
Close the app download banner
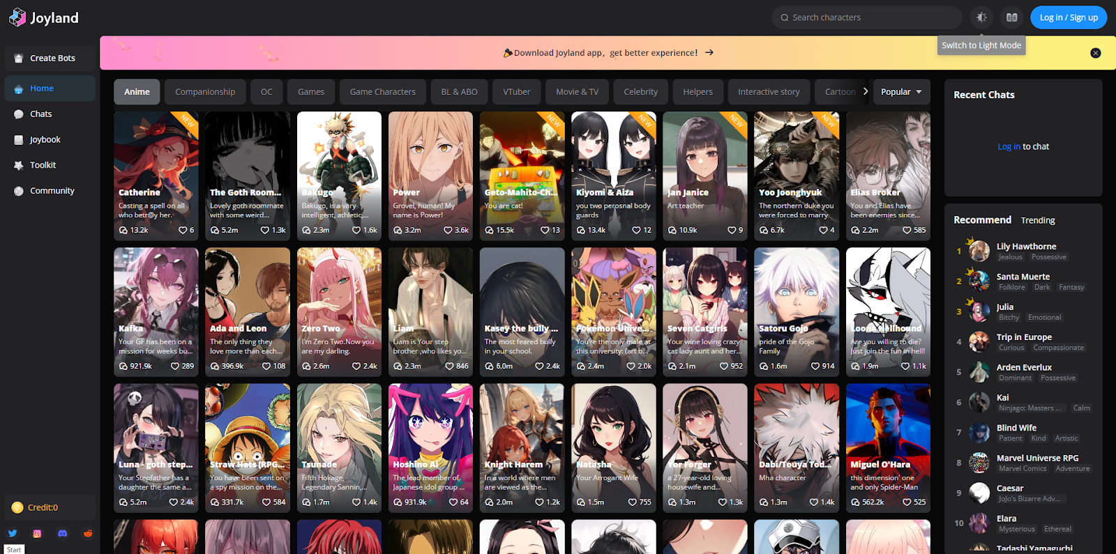1095,53
